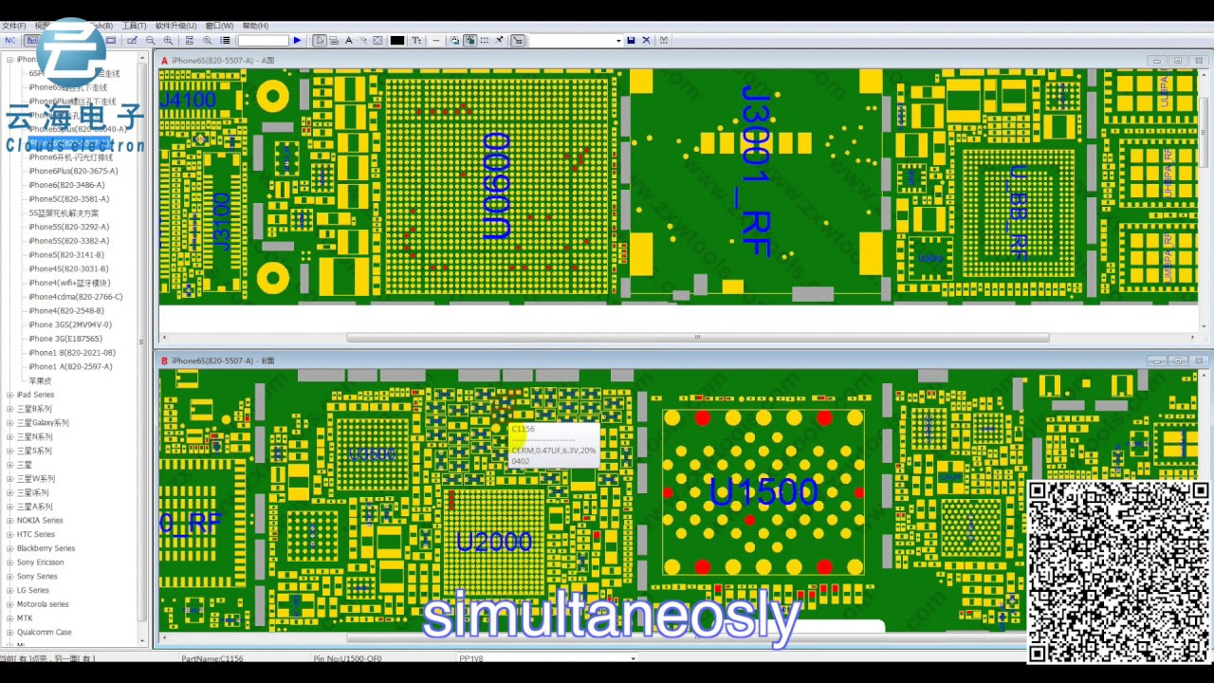Click the NC toolbar icon
Viewport: 1214px width, 683px height.
tap(10, 41)
